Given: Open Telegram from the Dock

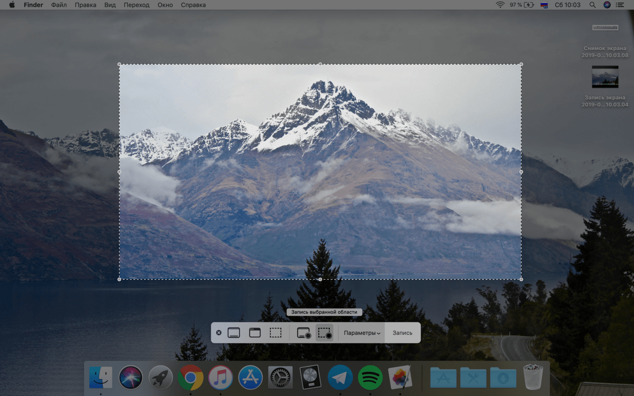Looking at the screenshot, I should 340,378.
